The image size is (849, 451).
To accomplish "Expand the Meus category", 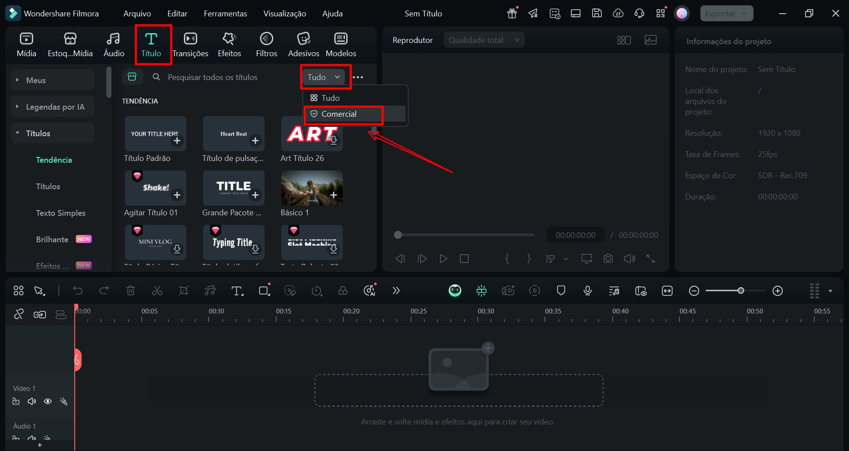I will (x=53, y=80).
